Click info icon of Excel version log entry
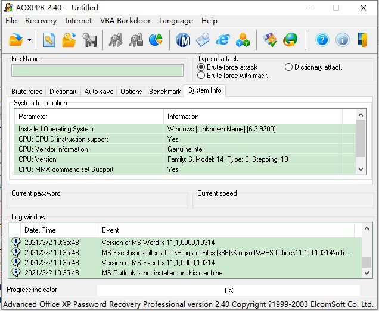379x311 pixels. 16,262
